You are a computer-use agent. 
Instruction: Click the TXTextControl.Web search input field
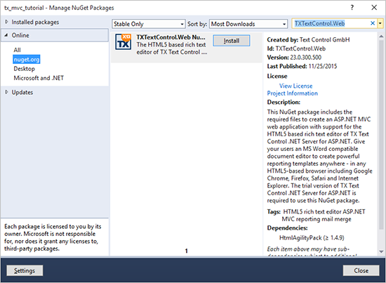coord(331,24)
